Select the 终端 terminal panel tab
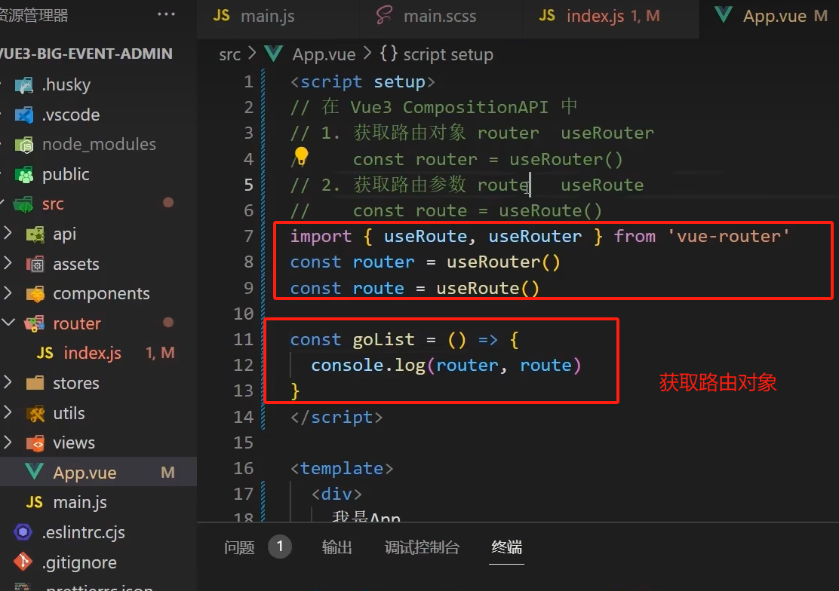This screenshot has height=591, width=839. coord(506,547)
